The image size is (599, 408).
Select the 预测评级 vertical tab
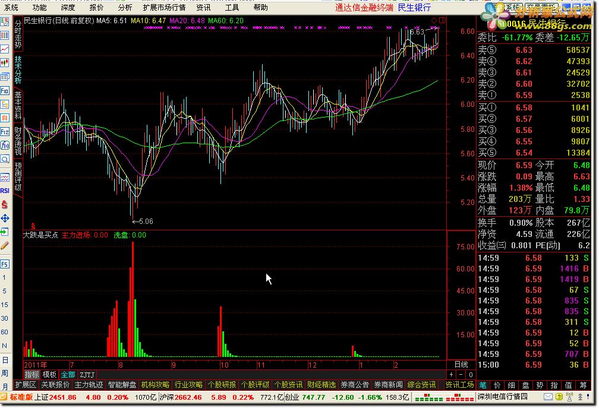(x=18, y=177)
